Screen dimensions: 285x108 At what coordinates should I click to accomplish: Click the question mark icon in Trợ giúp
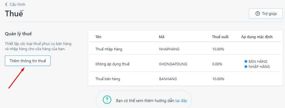coord(257,14)
